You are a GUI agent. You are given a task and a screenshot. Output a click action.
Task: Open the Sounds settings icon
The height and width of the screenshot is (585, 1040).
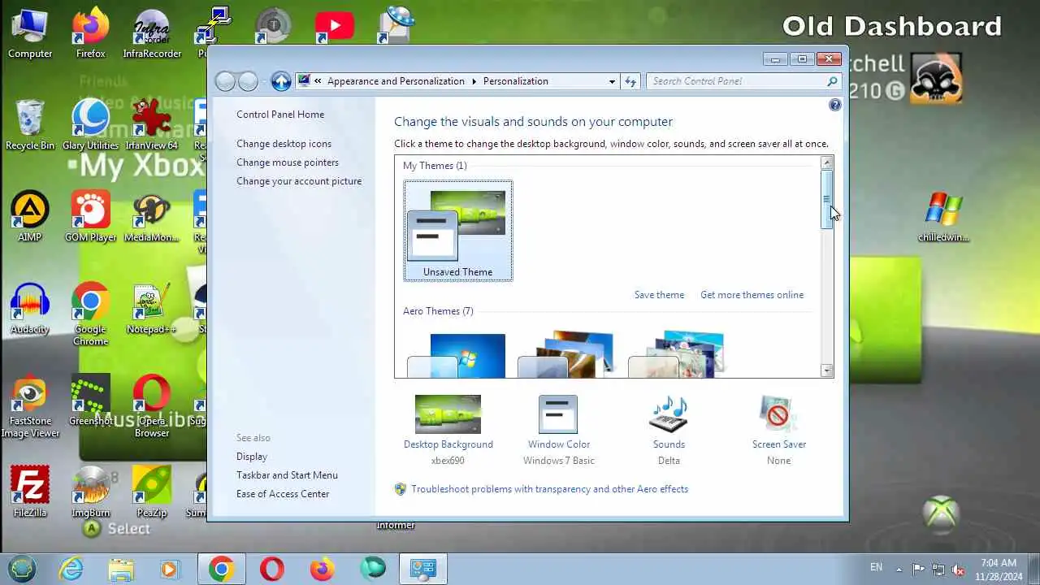point(669,414)
